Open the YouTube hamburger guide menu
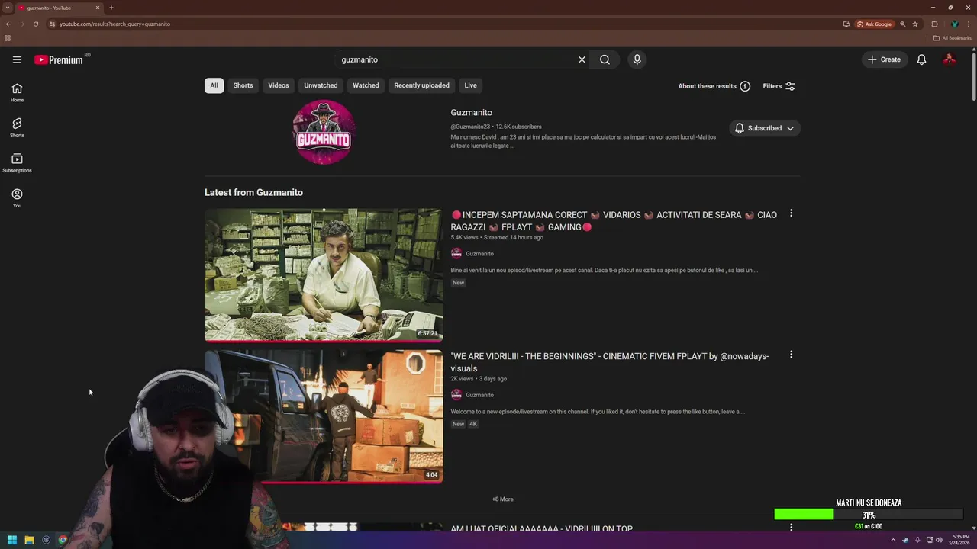The image size is (977, 549). [x=17, y=59]
